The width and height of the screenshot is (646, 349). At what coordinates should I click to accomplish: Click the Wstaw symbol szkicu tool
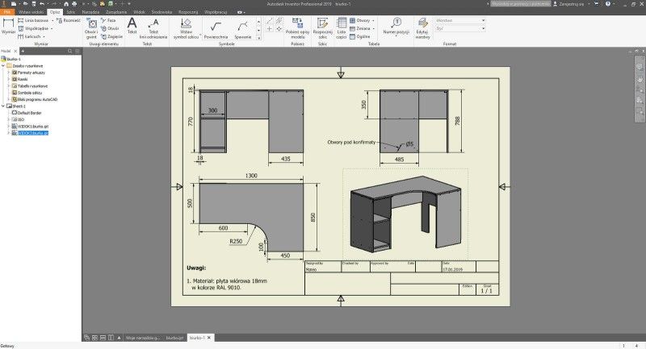coord(187,28)
